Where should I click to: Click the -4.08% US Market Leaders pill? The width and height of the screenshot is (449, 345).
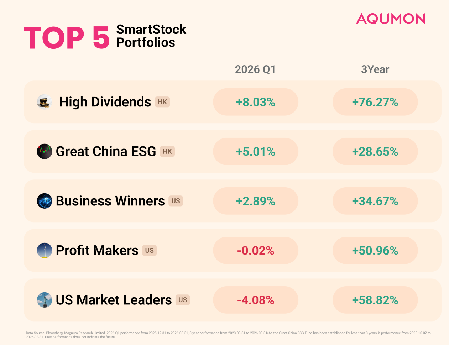click(256, 300)
